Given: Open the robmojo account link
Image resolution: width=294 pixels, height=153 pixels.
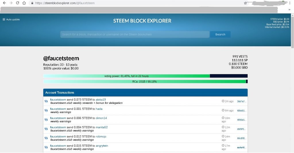Looking at the screenshot, I should [x=101, y=137].
